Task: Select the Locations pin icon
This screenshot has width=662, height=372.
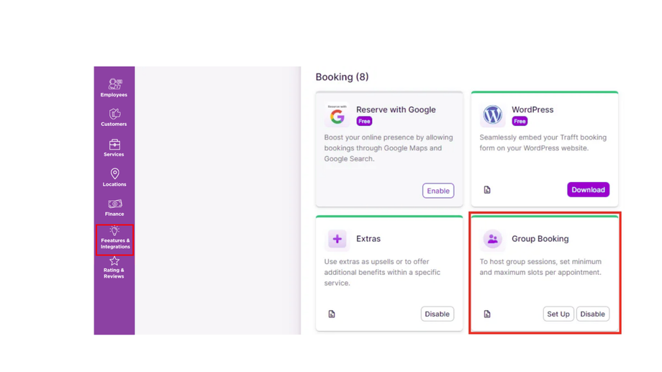Action: [x=114, y=174]
